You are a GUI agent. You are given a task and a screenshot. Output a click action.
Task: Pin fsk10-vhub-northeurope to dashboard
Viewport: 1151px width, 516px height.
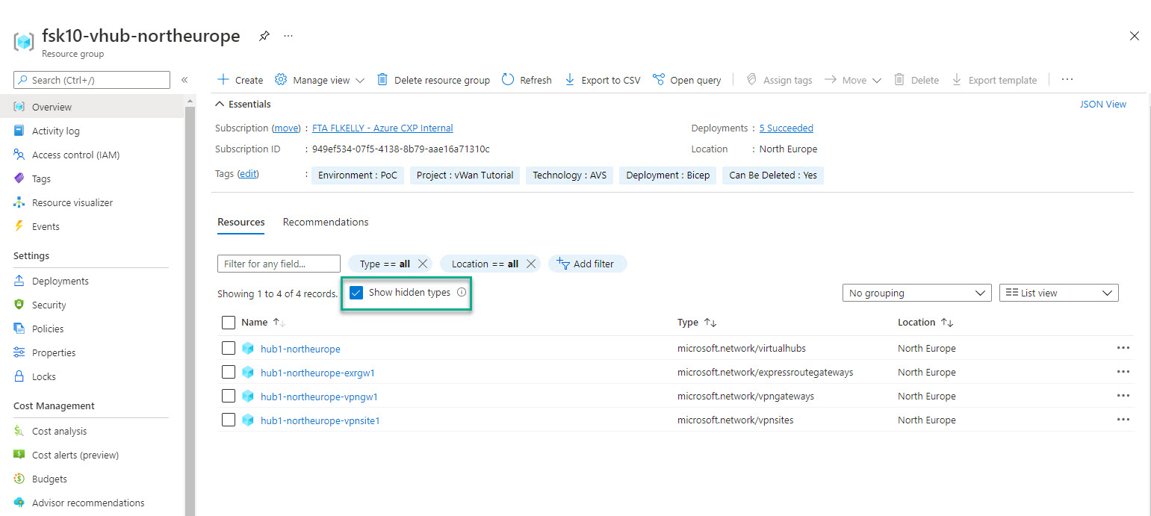pyautogui.click(x=264, y=35)
